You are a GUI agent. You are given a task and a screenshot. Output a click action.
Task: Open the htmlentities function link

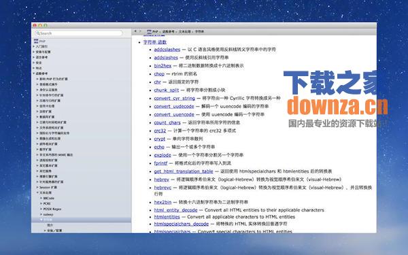click(x=167, y=217)
